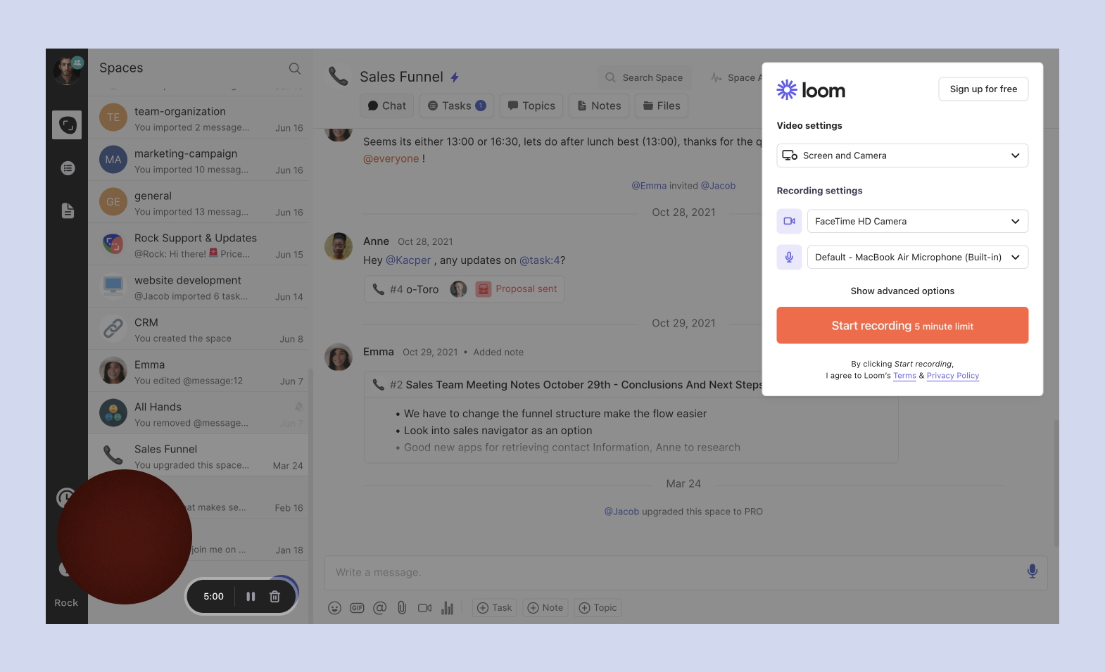This screenshot has height=672, width=1105.
Task: Start a video call from message toolbar
Action: point(424,608)
